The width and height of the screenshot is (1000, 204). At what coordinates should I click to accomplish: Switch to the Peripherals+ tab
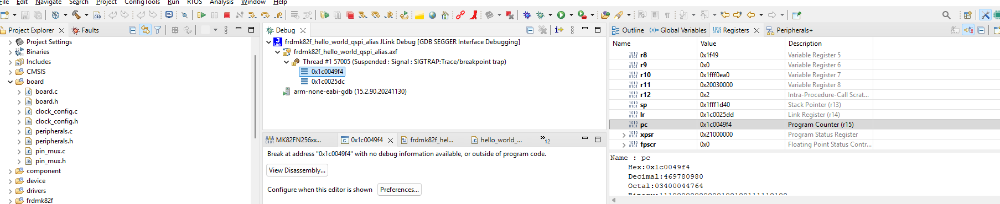(790, 30)
